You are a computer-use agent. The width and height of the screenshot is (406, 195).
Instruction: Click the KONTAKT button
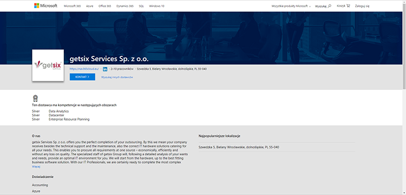click(82, 77)
